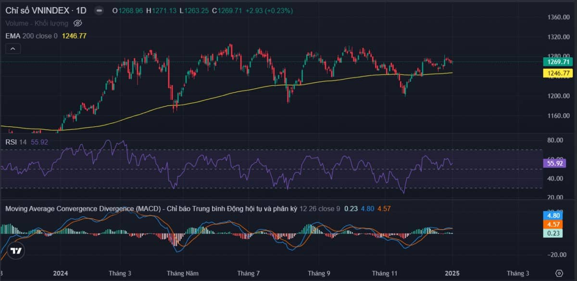
Task: Click green 1269.71 current price label
Action: [558, 61]
